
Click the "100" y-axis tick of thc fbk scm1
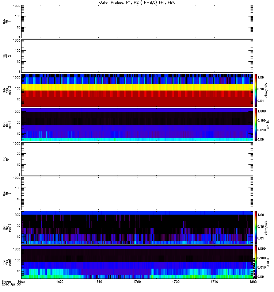pyautogui.click(x=18, y=260)
